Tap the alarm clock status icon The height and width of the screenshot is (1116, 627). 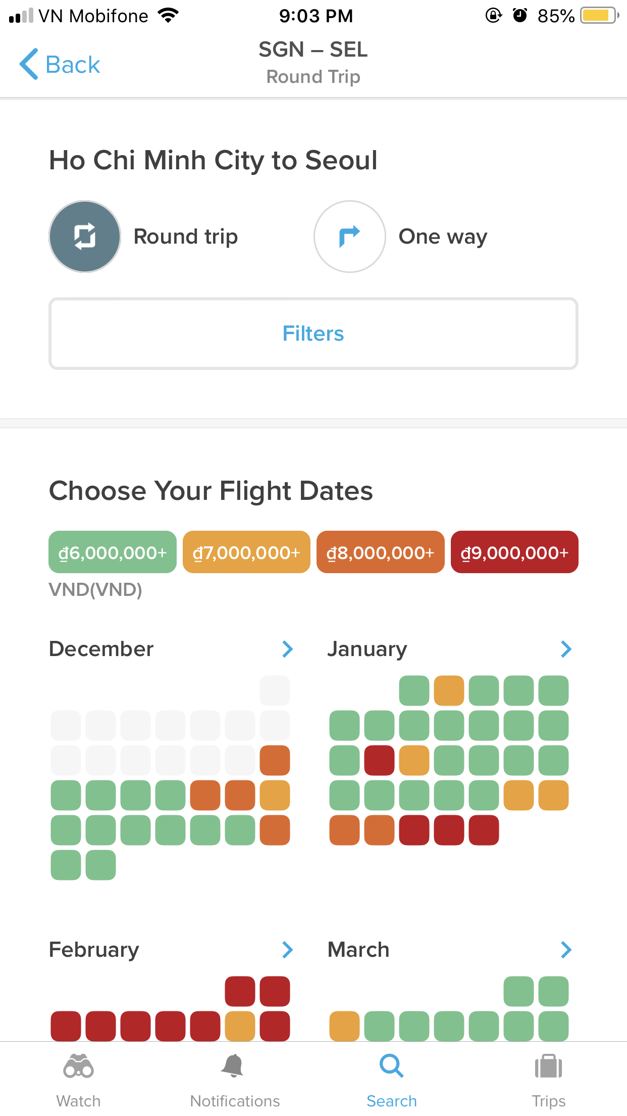[x=519, y=16]
